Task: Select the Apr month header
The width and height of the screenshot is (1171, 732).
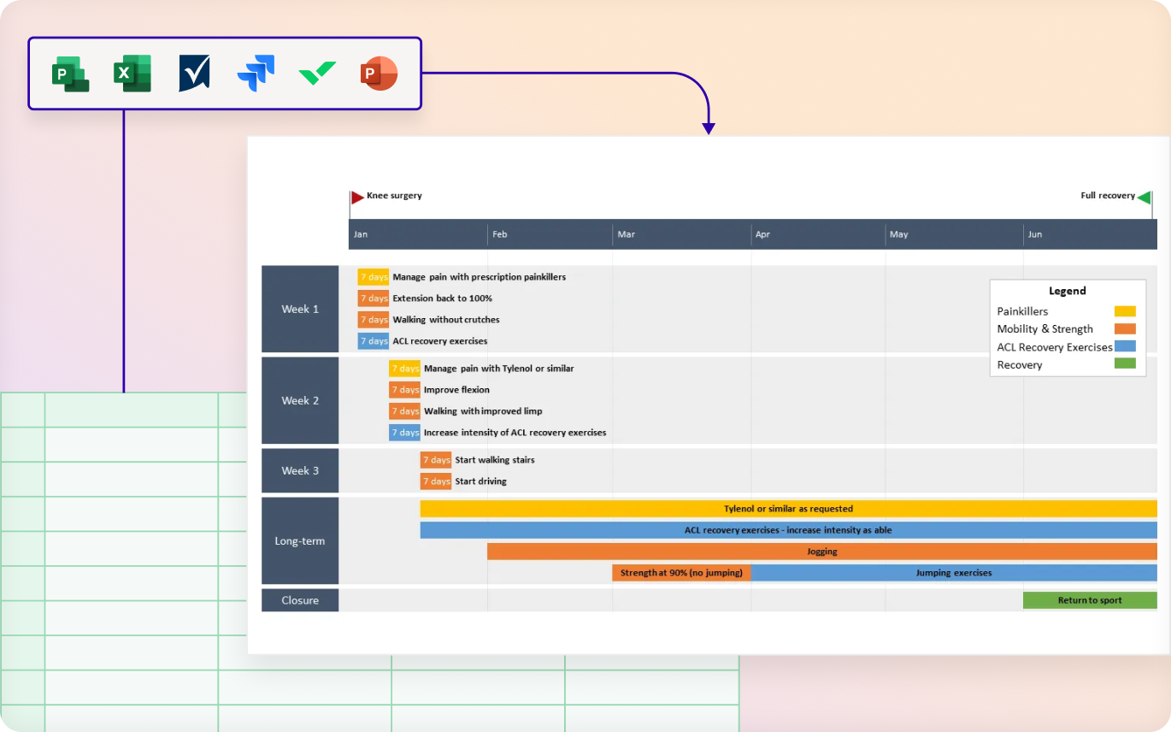Action: (x=819, y=234)
